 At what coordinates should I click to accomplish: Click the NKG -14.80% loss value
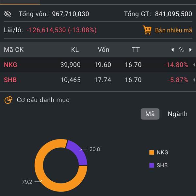(x=176, y=65)
